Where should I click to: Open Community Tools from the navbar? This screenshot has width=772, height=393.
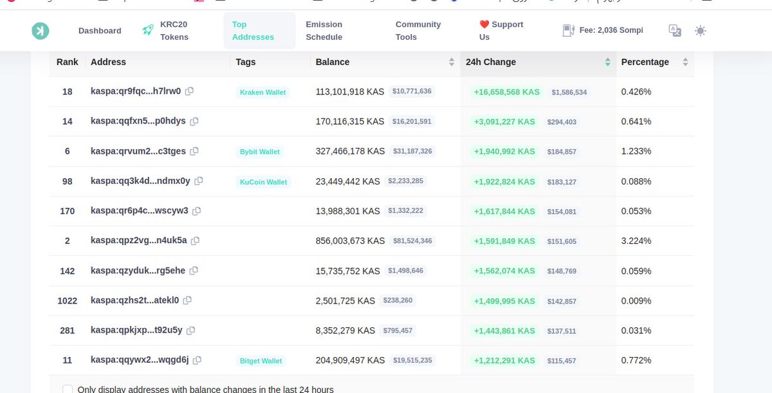click(418, 30)
